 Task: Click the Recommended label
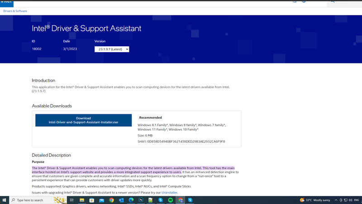tap(150, 117)
